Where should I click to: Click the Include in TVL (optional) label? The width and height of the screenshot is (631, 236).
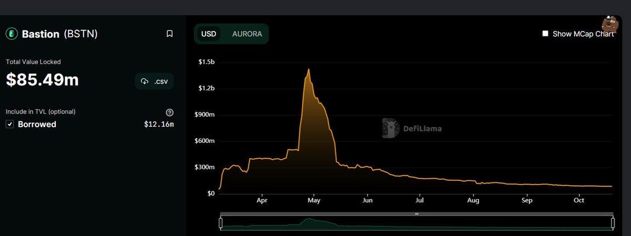coord(40,112)
